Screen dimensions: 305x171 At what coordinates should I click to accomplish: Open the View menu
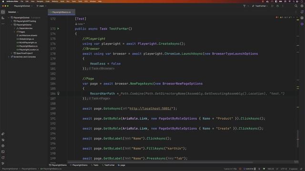pyautogui.click(x=32, y=1)
